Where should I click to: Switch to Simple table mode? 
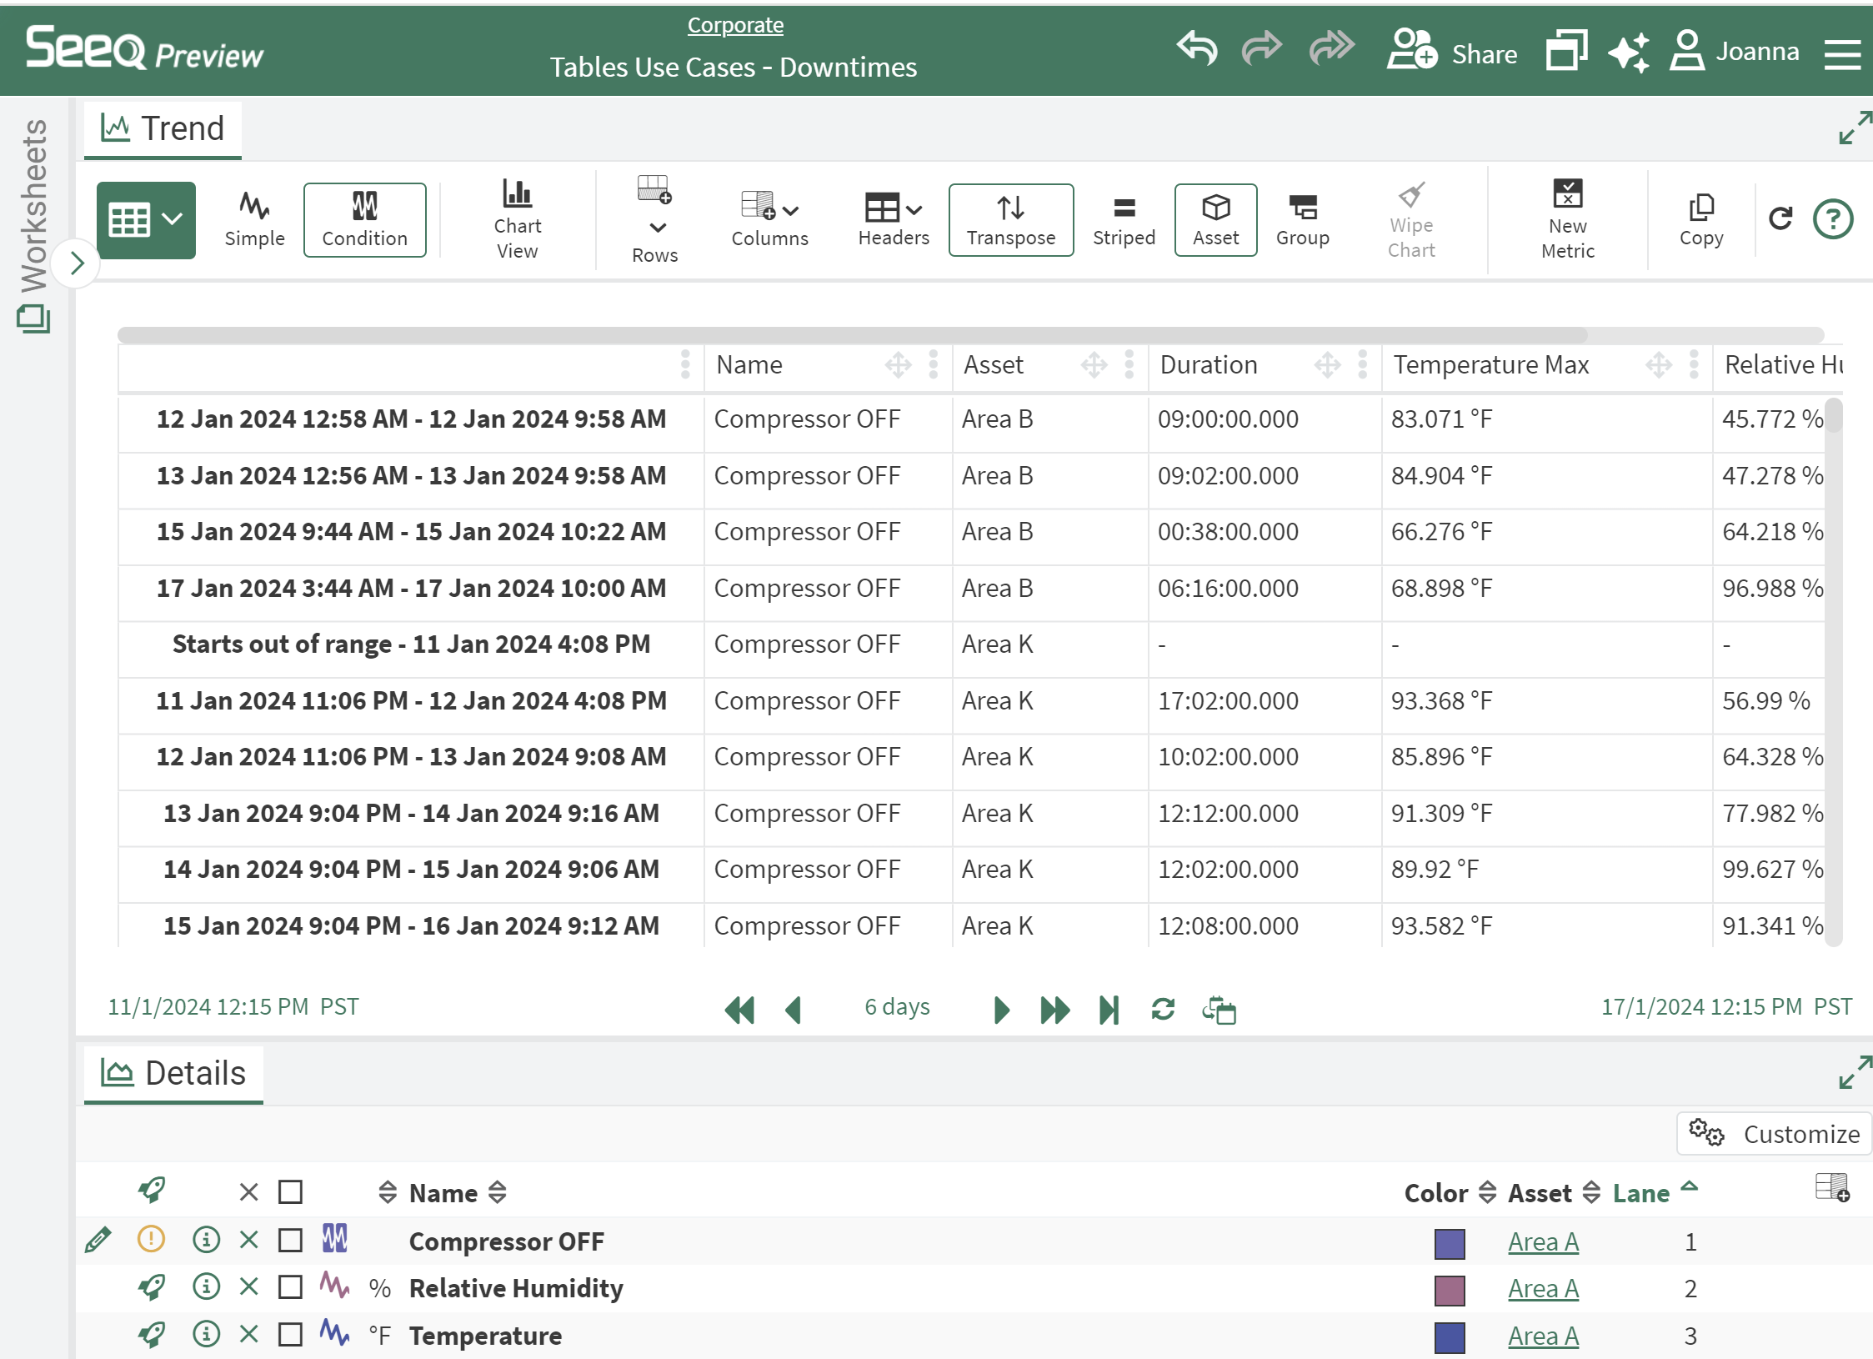coord(254,220)
